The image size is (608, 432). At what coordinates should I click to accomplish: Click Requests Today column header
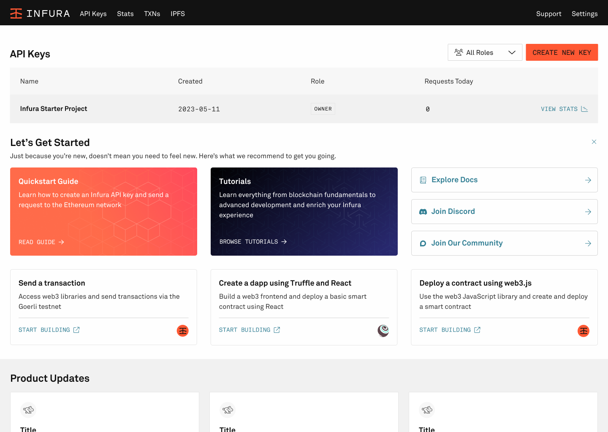click(x=449, y=81)
